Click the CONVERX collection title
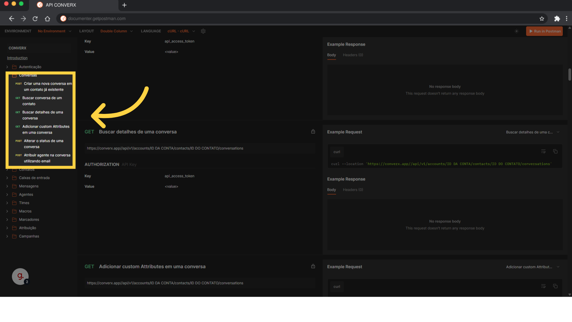This screenshot has width=572, height=322. (x=17, y=48)
